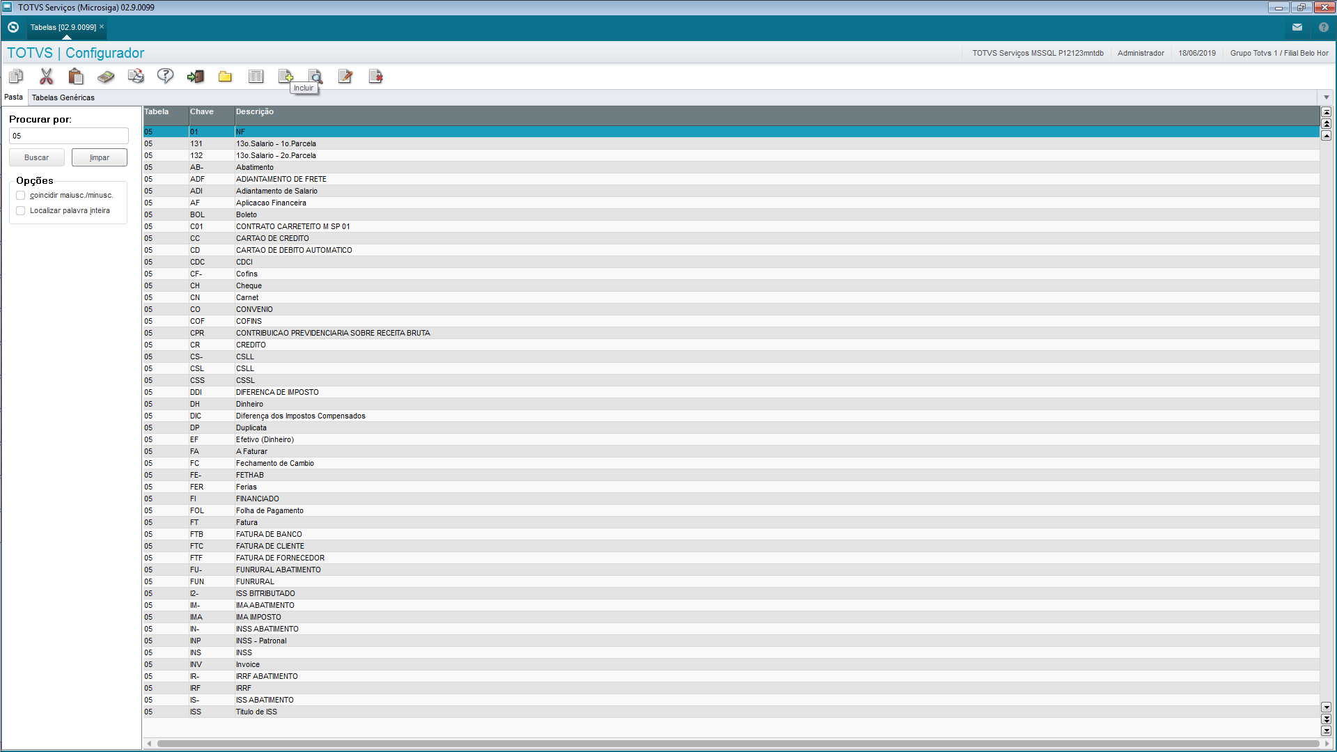Viewport: 1337px width, 752px height.
Task: Check Localizar palavra inteira option
Action: click(21, 211)
